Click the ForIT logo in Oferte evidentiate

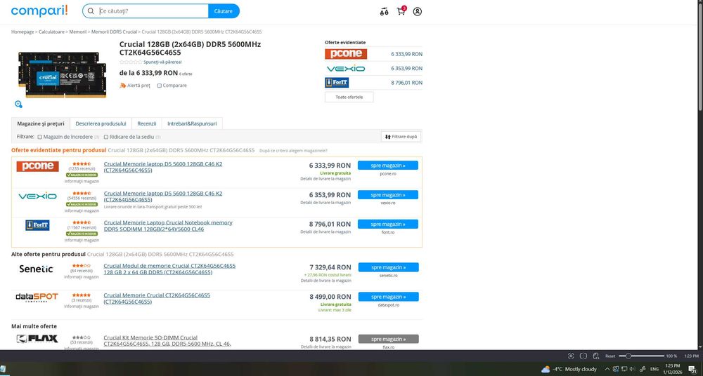point(337,83)
